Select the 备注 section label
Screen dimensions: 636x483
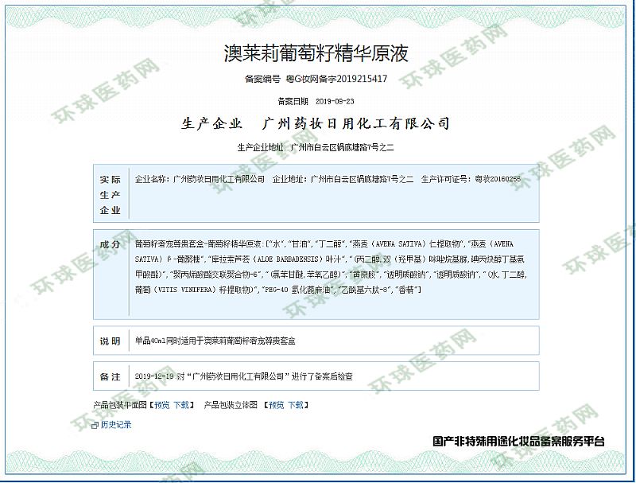coord(110,376)
